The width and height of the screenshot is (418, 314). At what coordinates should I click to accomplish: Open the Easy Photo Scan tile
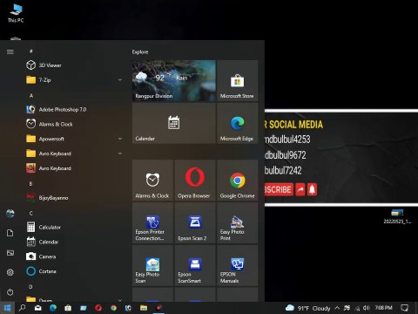pos(152,265)
